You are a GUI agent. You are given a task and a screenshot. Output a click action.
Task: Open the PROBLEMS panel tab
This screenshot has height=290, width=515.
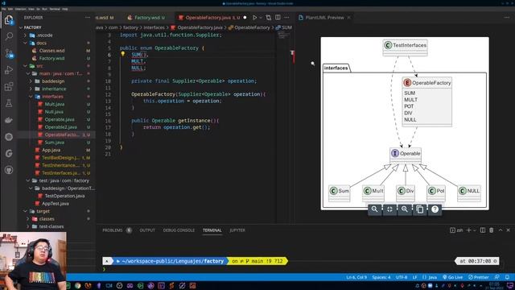click(113, 230)
